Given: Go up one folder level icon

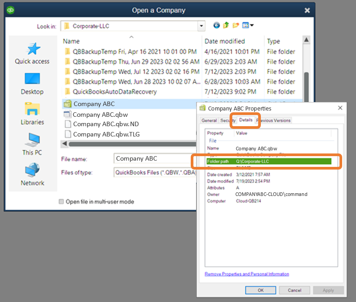Looking at the screenshot, I should pos(226,25).
